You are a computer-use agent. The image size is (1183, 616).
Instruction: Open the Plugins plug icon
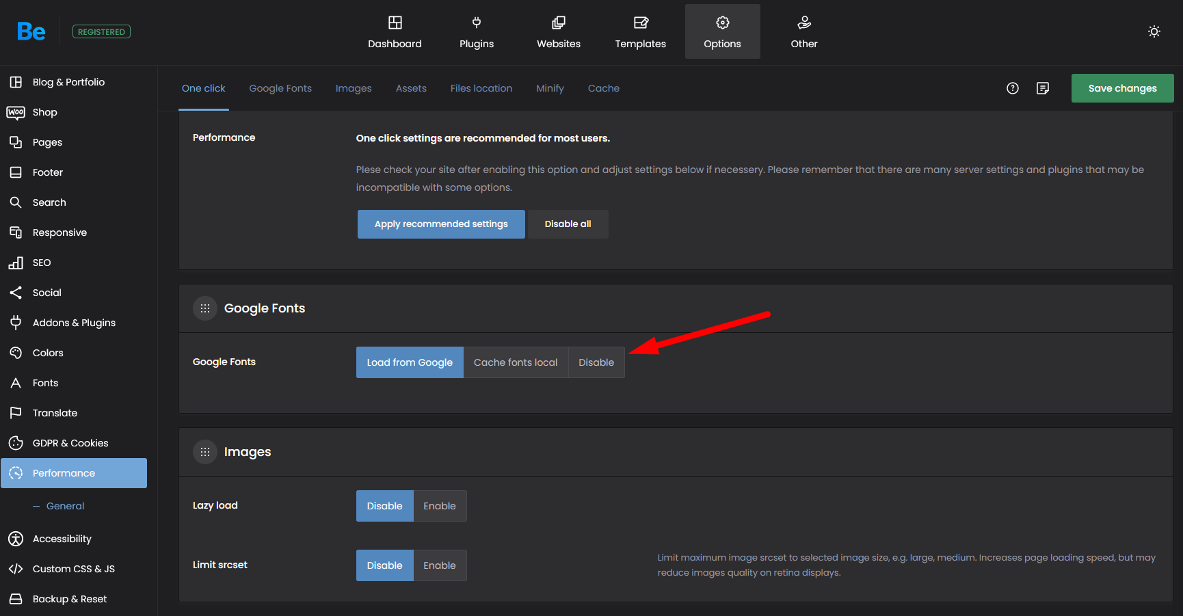tap(477, 23)
